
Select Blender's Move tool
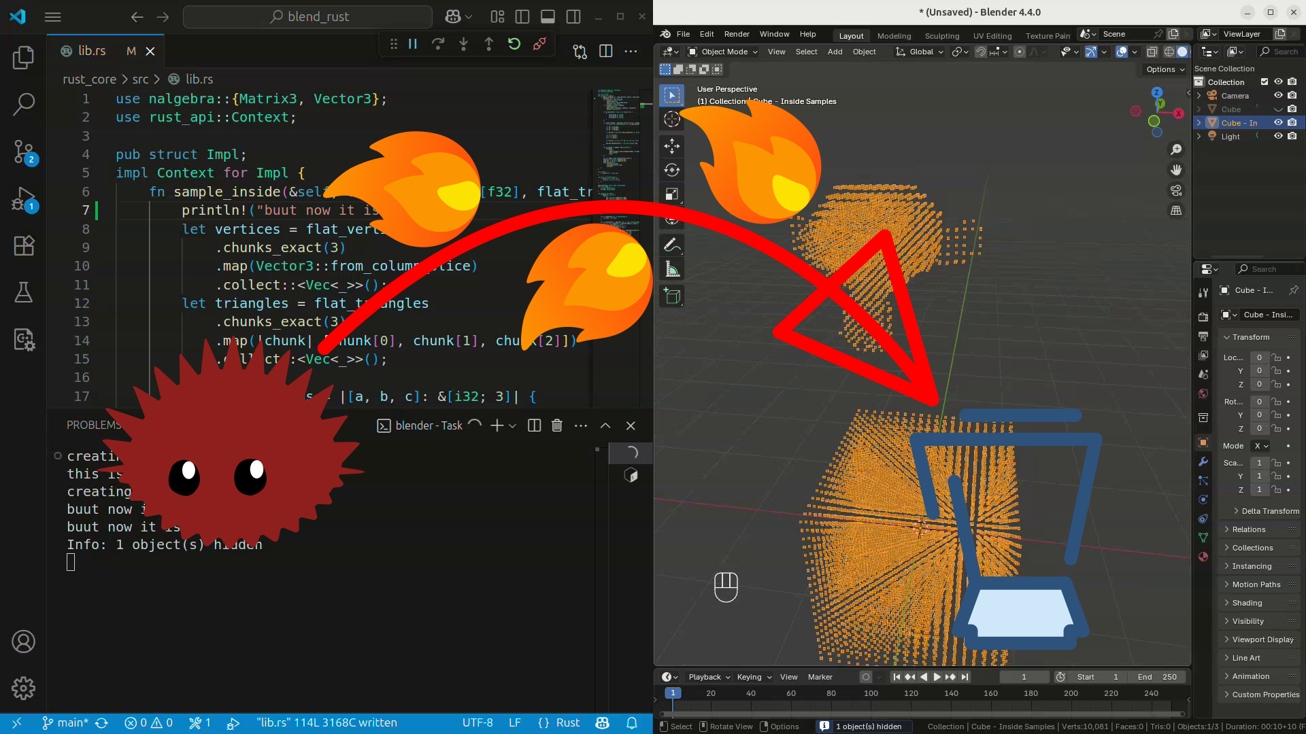(x=672, y=146)
